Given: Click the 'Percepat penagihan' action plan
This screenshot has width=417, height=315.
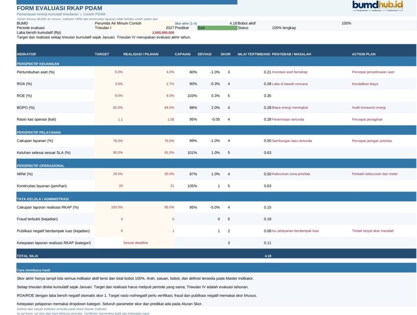Looking at the screenshot, I should [367, 119].
